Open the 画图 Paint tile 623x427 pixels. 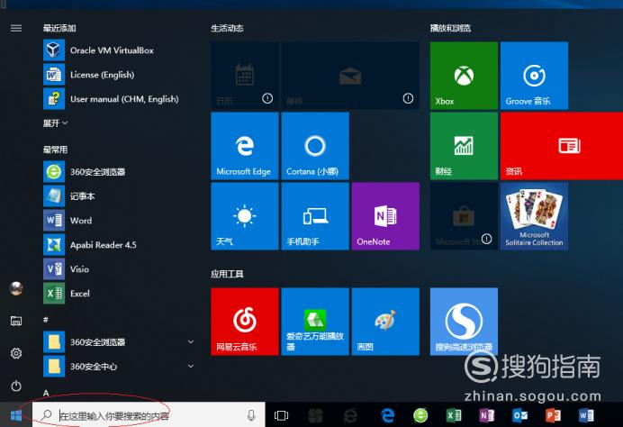pyautogui.click(x=385, y=322)
